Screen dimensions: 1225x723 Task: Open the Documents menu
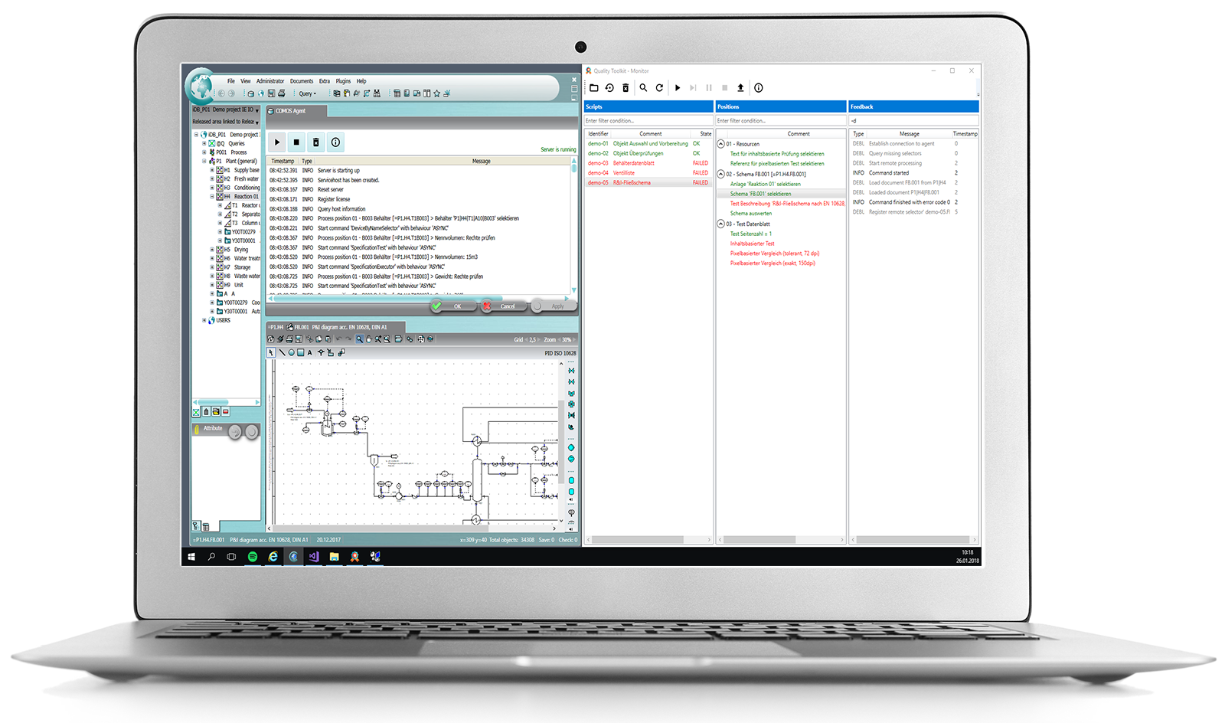click(301, 81)
